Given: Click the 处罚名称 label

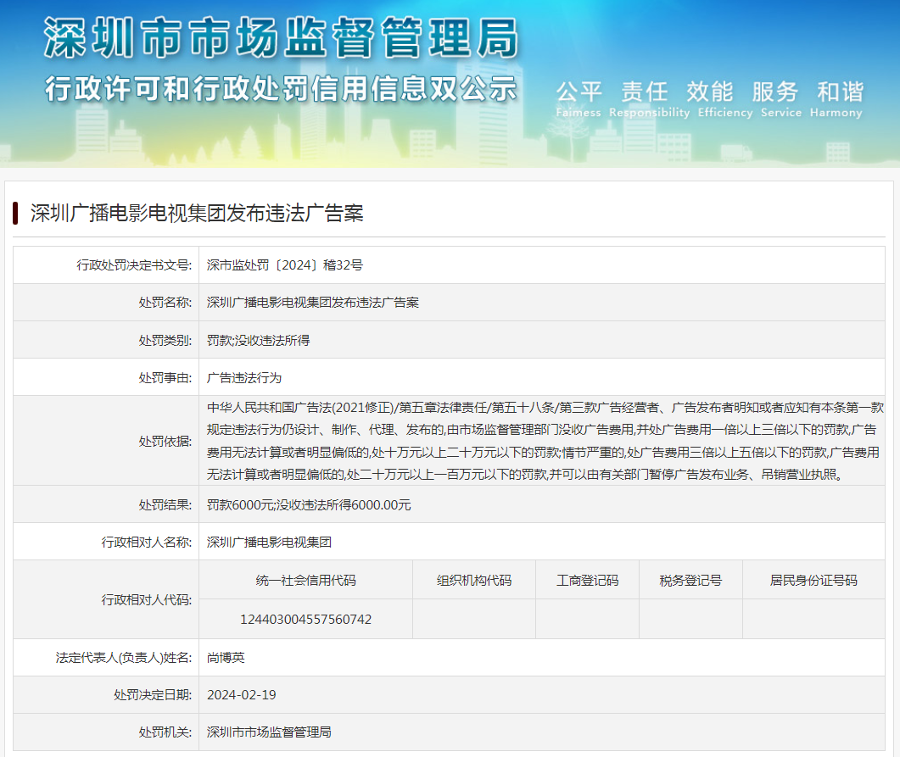Looking at the screenshot, I should [165, 303].
